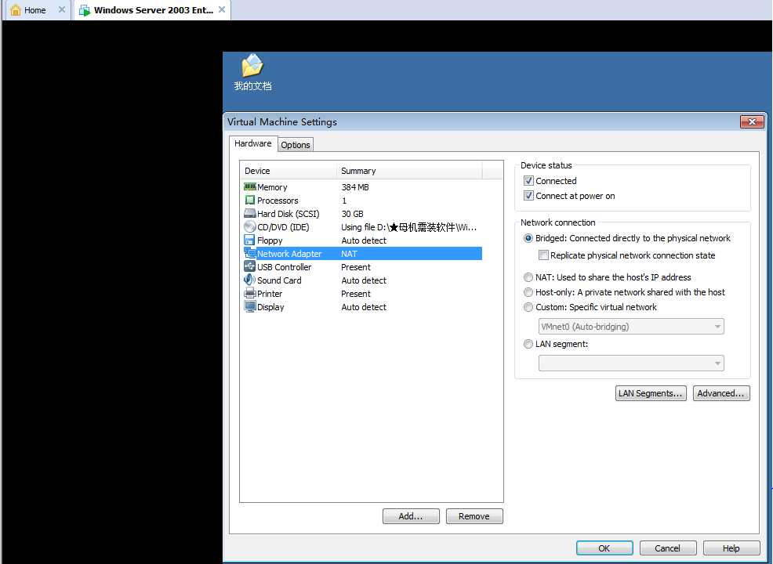Open the VMnet0 (Auto-bridging) dropdown
Image resolution: width=773 pixels, height=564 pixels.
click(631, 327)
